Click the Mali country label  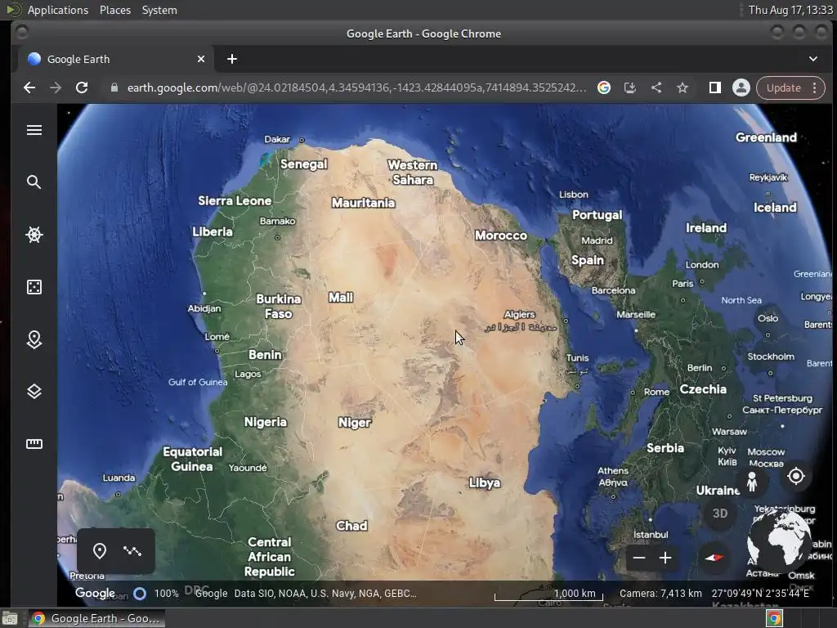341,298
